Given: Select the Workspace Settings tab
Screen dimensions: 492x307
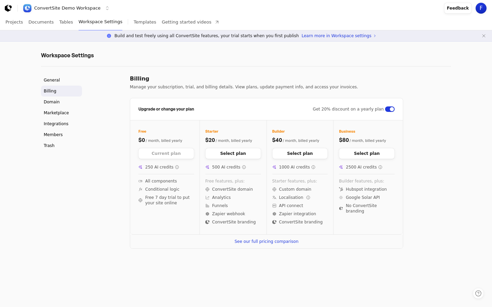Looking at the screenshot, I should pos(100,22).
